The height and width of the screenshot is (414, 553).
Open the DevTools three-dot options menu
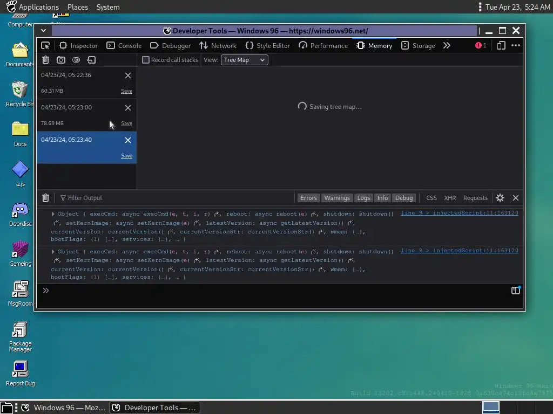(516, 45)
